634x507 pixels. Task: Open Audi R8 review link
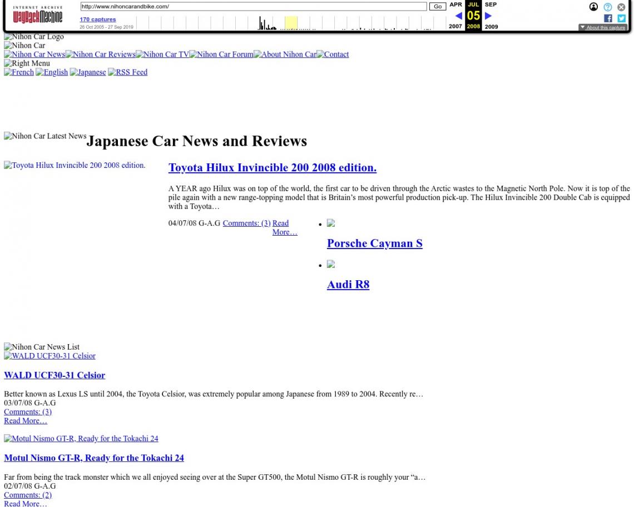[x=348, y=285]
